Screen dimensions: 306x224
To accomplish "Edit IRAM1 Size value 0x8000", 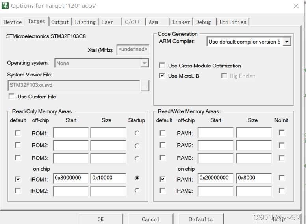I will 254,178.
